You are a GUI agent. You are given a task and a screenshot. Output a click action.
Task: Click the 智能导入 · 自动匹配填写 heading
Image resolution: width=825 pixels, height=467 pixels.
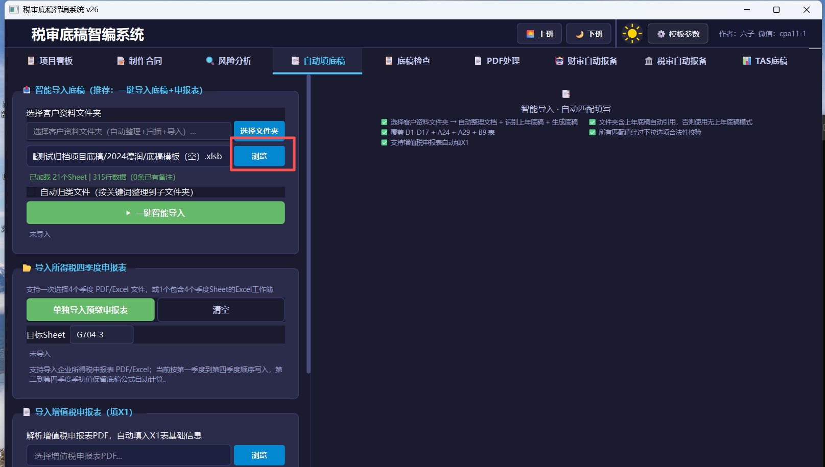(565, 109)
